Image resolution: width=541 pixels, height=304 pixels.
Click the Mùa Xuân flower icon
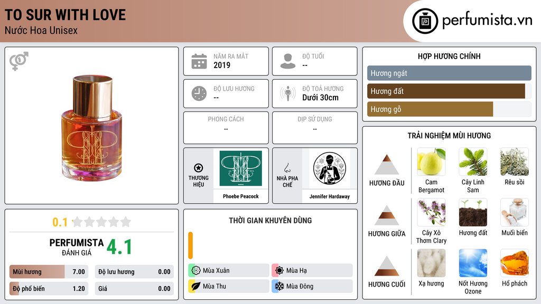(196, 270)
